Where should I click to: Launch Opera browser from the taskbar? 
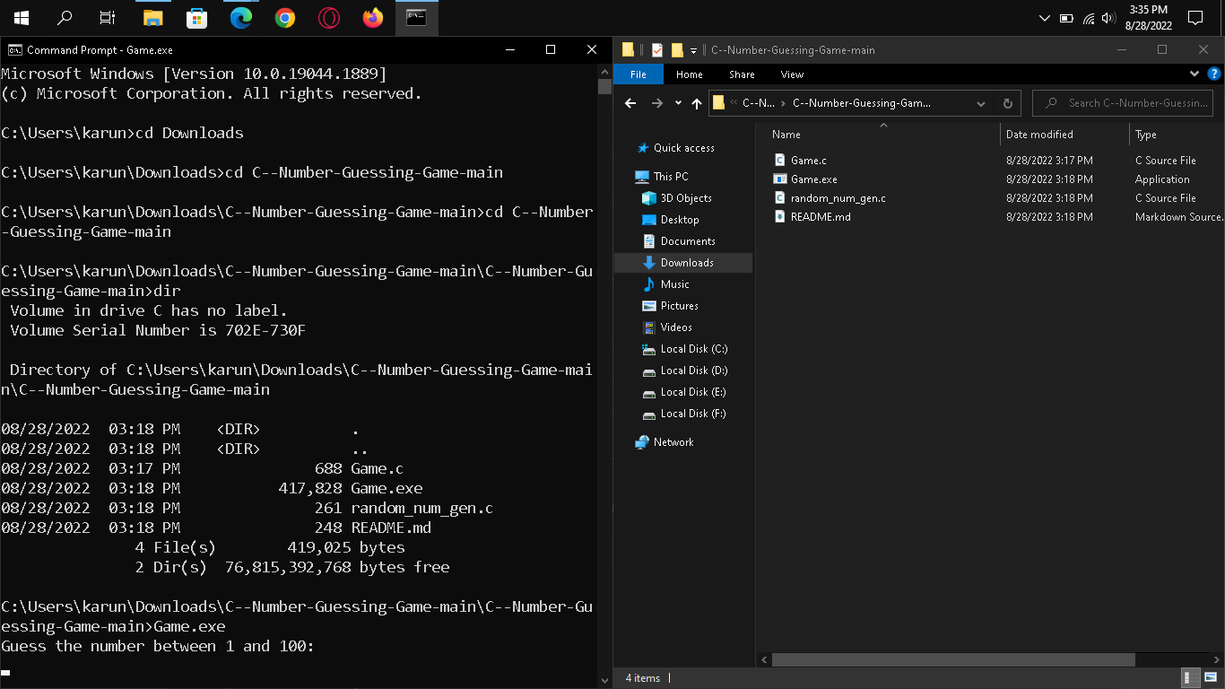[328, 18]
